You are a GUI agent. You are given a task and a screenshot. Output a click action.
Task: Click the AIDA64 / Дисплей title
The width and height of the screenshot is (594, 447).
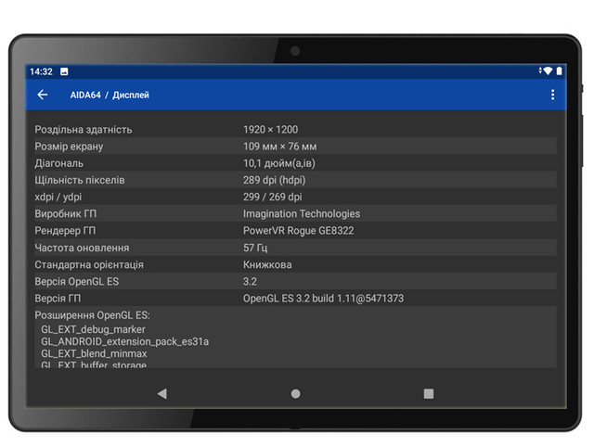(110, 95)
